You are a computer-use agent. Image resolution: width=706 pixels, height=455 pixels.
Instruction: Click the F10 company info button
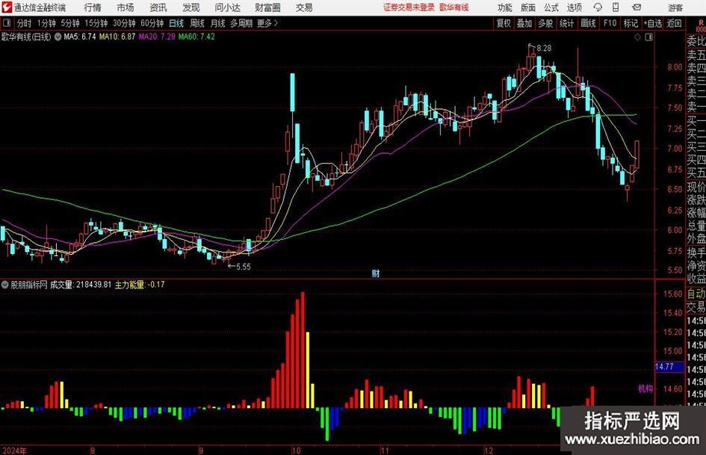(610, 23)
